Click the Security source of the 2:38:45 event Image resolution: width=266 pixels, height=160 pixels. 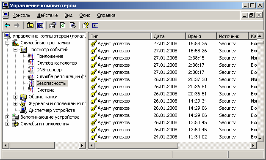click(227, 58)
